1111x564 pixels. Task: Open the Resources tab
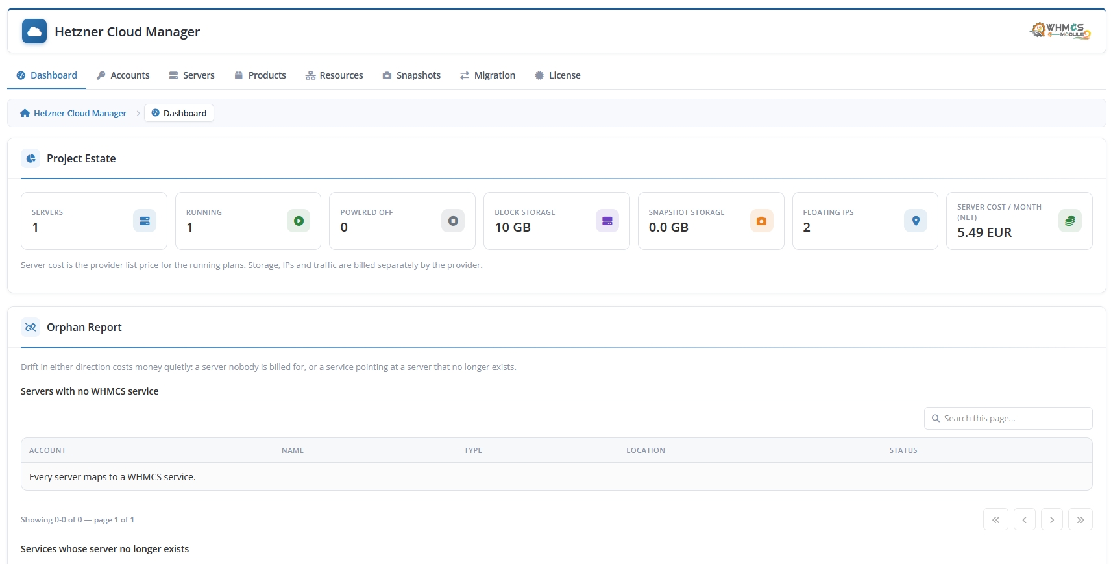pos(334,75)
